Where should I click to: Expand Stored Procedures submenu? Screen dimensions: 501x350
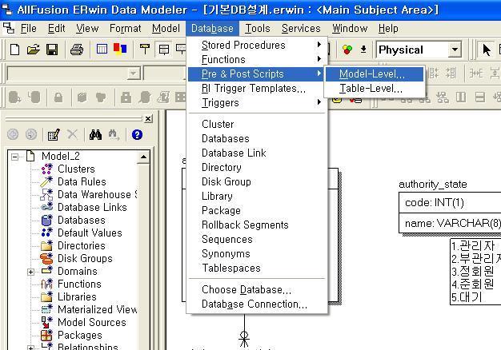point(257,45)
